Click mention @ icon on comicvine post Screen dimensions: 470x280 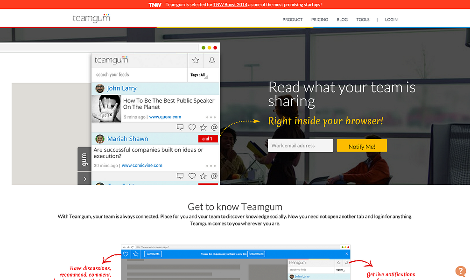coord(214,176)
